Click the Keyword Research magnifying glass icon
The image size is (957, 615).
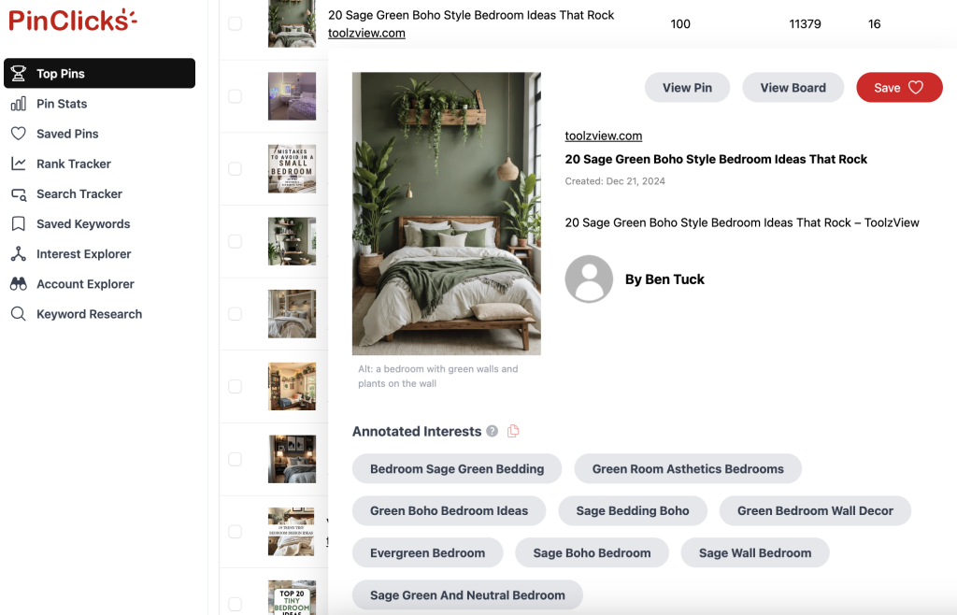point(19,314)
